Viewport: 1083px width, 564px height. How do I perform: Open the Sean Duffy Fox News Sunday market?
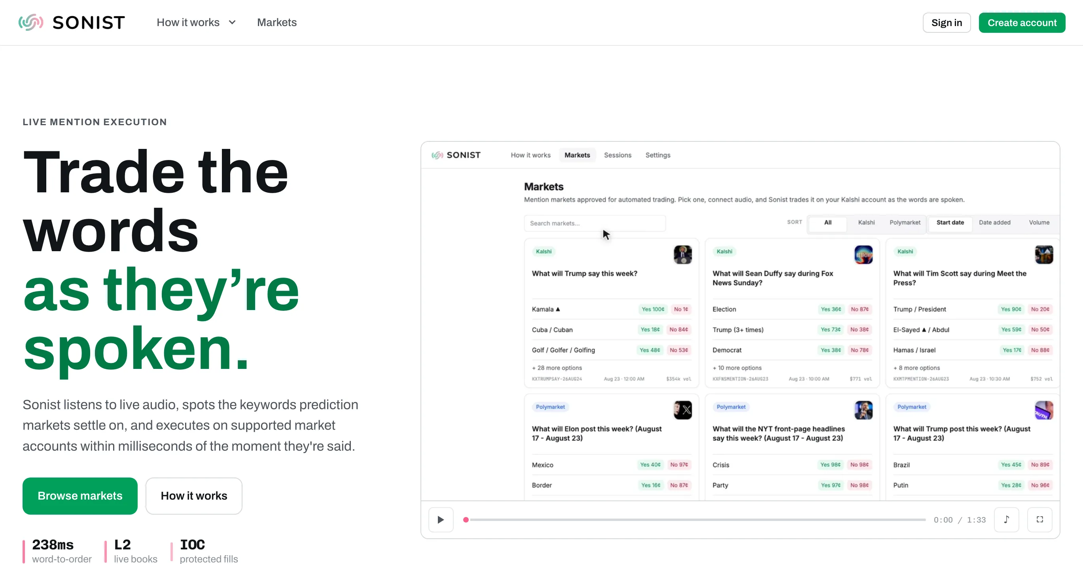(x=773, y=278)
